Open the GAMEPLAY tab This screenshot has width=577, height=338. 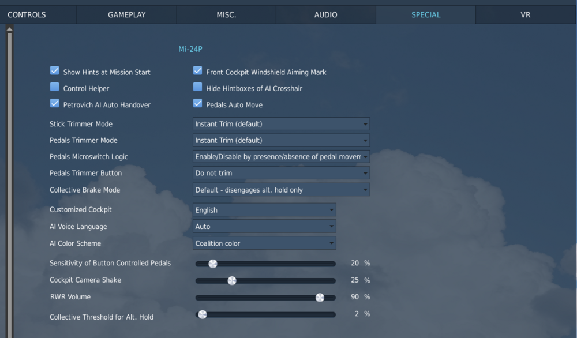[127, 15]
